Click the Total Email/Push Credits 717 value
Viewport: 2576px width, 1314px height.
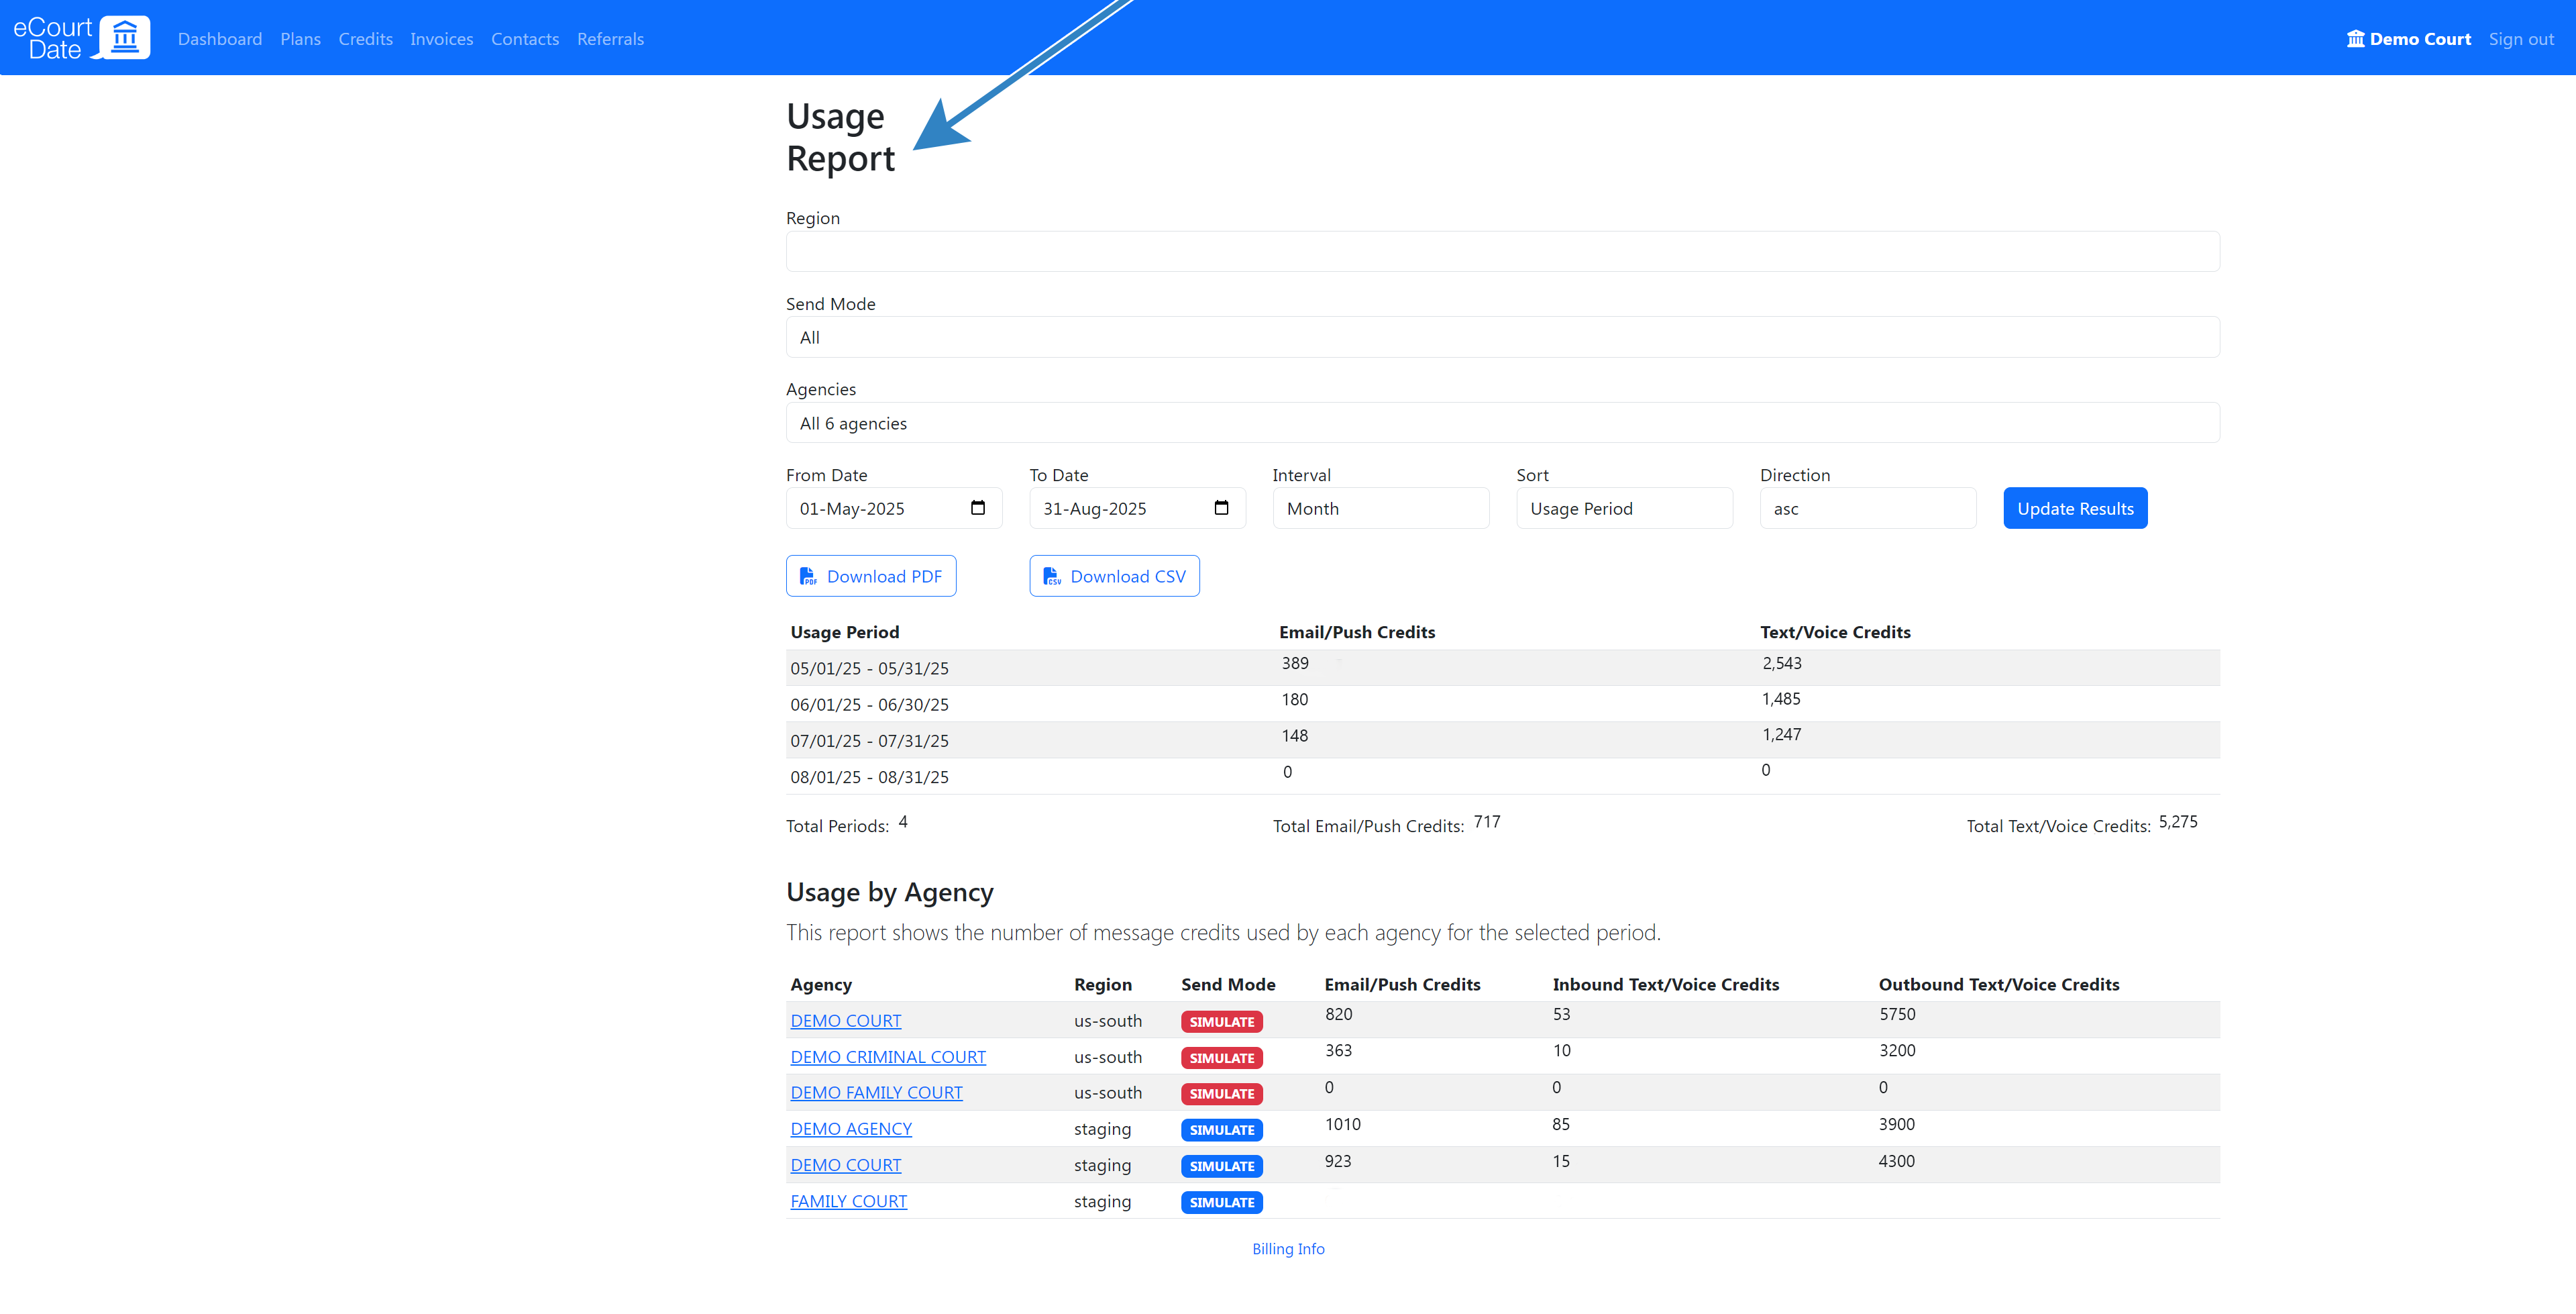(x=1487, y=821)
